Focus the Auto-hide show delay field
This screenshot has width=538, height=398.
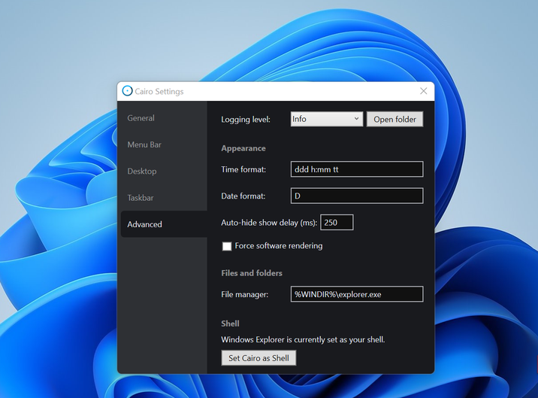click(337, 223)
